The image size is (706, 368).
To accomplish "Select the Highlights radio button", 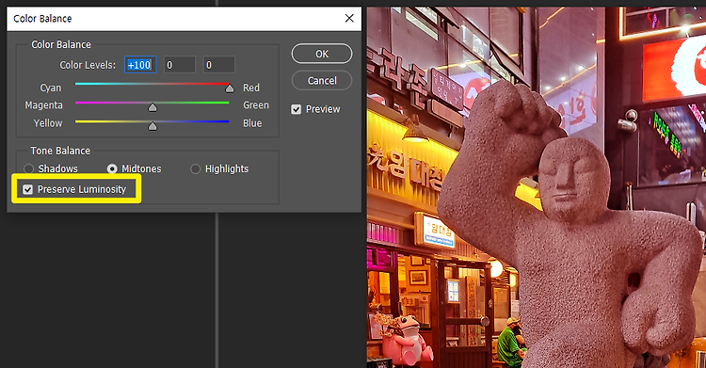I will coord(196,168).
